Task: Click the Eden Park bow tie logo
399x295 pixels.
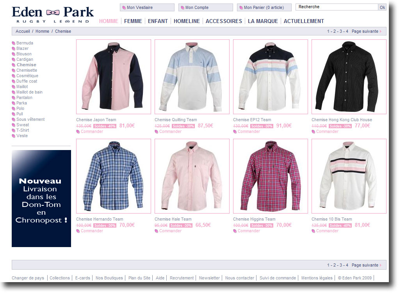Action: pos(53,12)
